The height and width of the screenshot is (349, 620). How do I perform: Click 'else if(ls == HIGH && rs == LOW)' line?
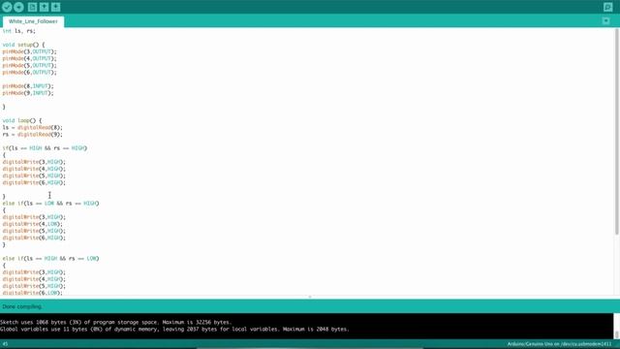coord(50,259)
